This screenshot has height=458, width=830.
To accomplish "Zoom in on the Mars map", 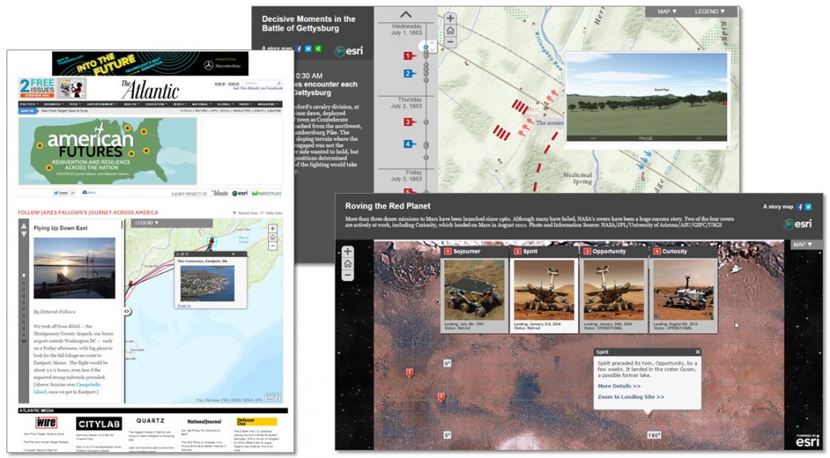I will tap(347, 251).
